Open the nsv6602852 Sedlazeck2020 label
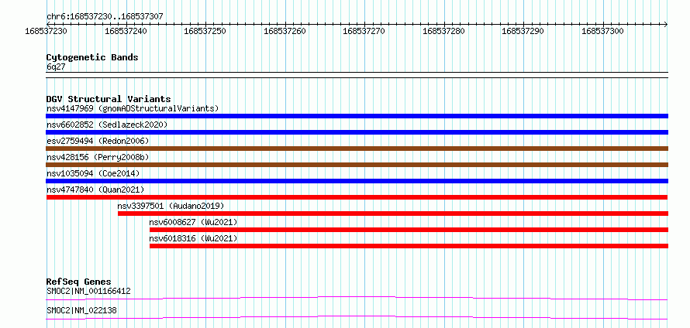690x328 pixels. (x=107, y=125)
